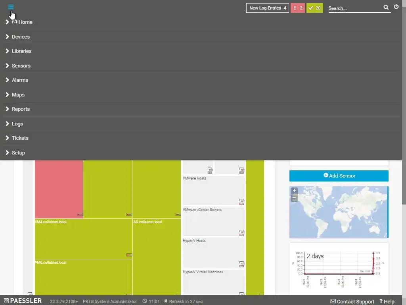Expand the Setup menu chevron
406x305 pixels.
click(7, 153)
